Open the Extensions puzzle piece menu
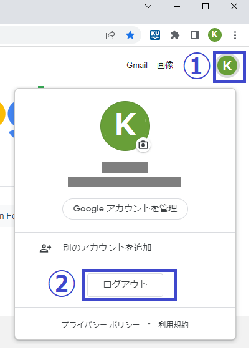The height and width of the screenshot is (350, 251). 175,36
